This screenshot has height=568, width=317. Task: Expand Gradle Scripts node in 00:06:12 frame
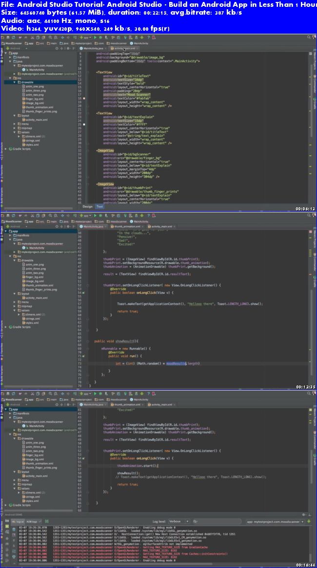click(6, 148)
